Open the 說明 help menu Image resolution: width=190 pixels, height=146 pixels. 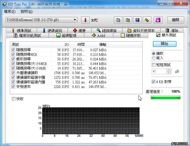click(x=27, y=12)
